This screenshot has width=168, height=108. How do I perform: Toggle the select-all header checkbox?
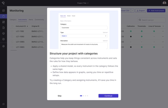(x=12, y=26)
